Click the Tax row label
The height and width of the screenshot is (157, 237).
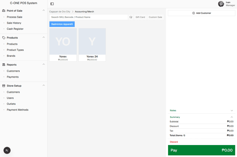[171, 131]
